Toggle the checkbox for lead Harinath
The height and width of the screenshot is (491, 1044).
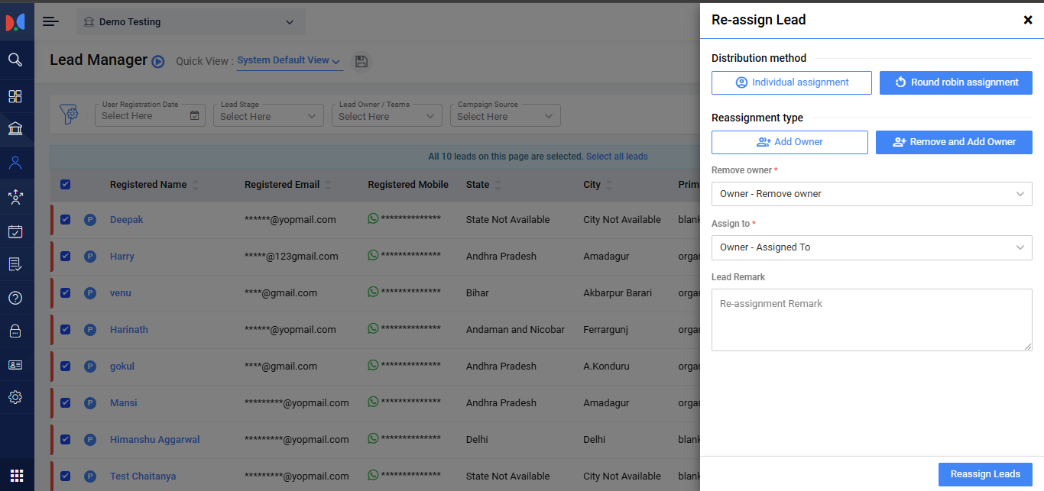65,330
